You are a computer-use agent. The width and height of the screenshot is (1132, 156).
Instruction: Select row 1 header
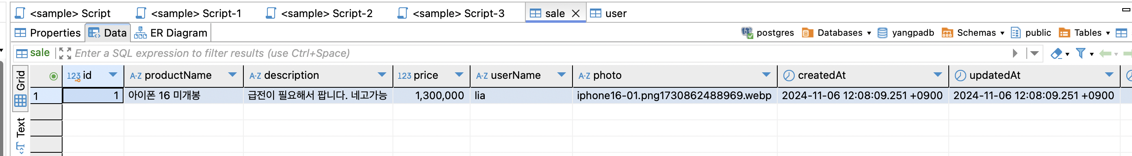tap(46, 96)
